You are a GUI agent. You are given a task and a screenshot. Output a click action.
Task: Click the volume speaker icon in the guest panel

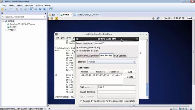coord(154,18)
